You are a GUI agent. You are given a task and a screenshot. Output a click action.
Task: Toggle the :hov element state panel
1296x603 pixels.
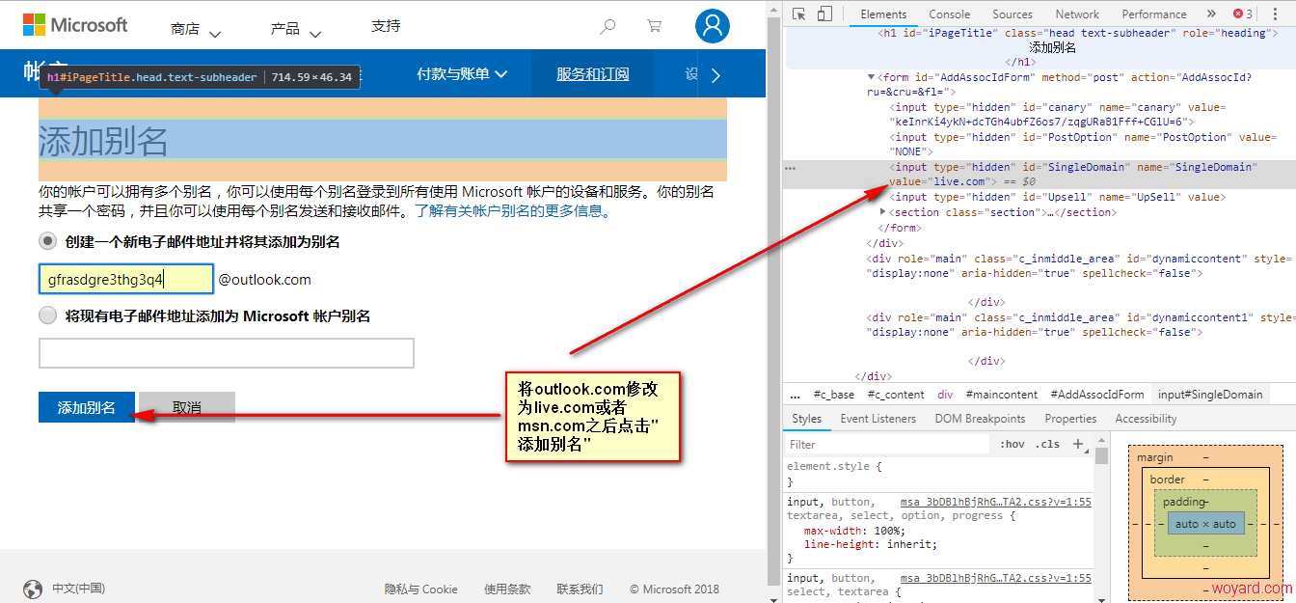[1012, 445]
